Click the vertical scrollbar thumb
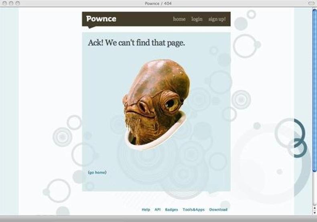Viewport: 317px width, 222px height. point(315,91)
